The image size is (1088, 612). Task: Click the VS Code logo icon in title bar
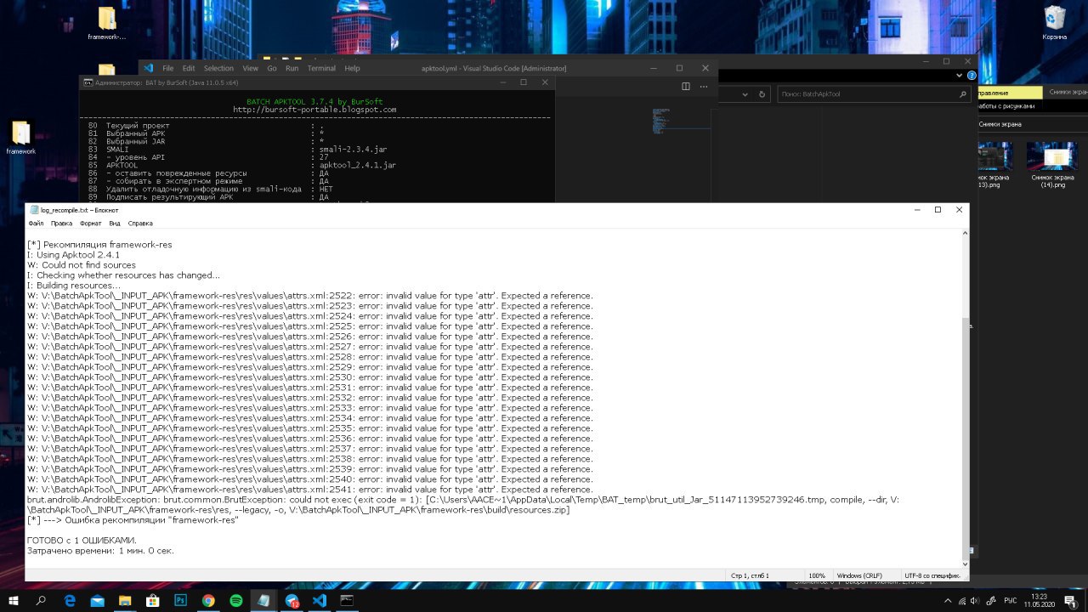pyautogui.click(x=149, y=68)
